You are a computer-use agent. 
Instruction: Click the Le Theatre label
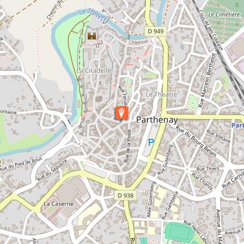162,95
